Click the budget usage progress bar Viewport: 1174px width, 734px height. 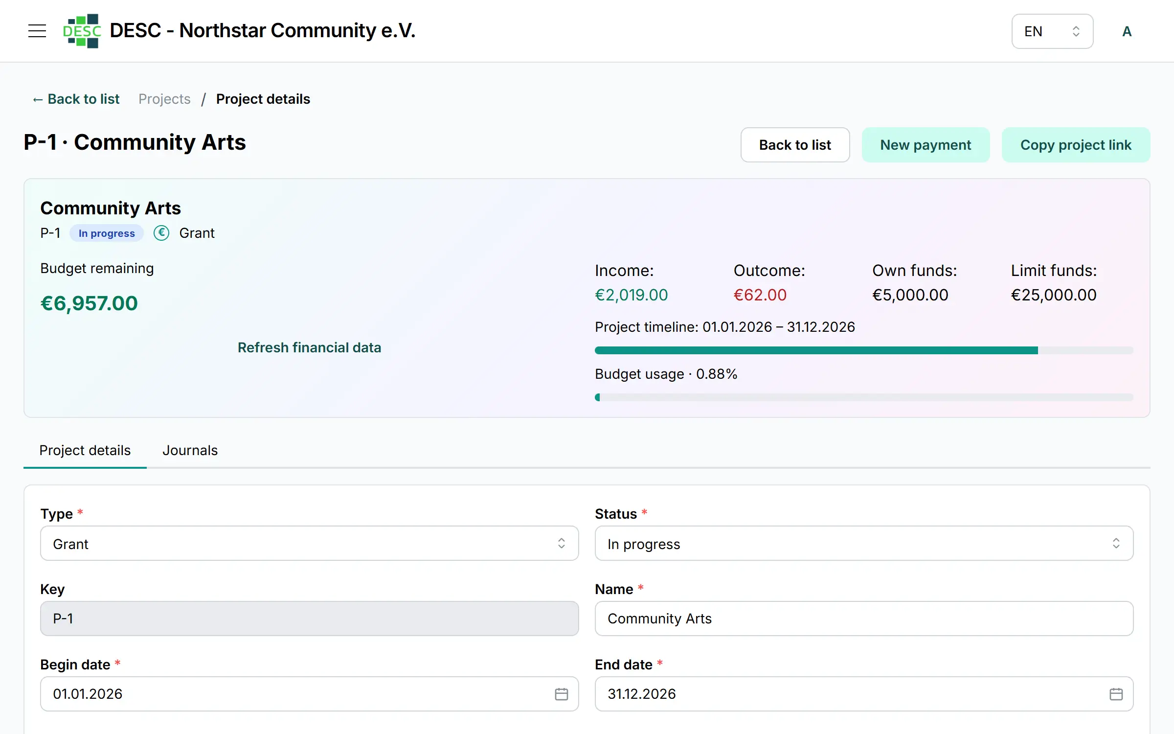(x=864, y=397)
